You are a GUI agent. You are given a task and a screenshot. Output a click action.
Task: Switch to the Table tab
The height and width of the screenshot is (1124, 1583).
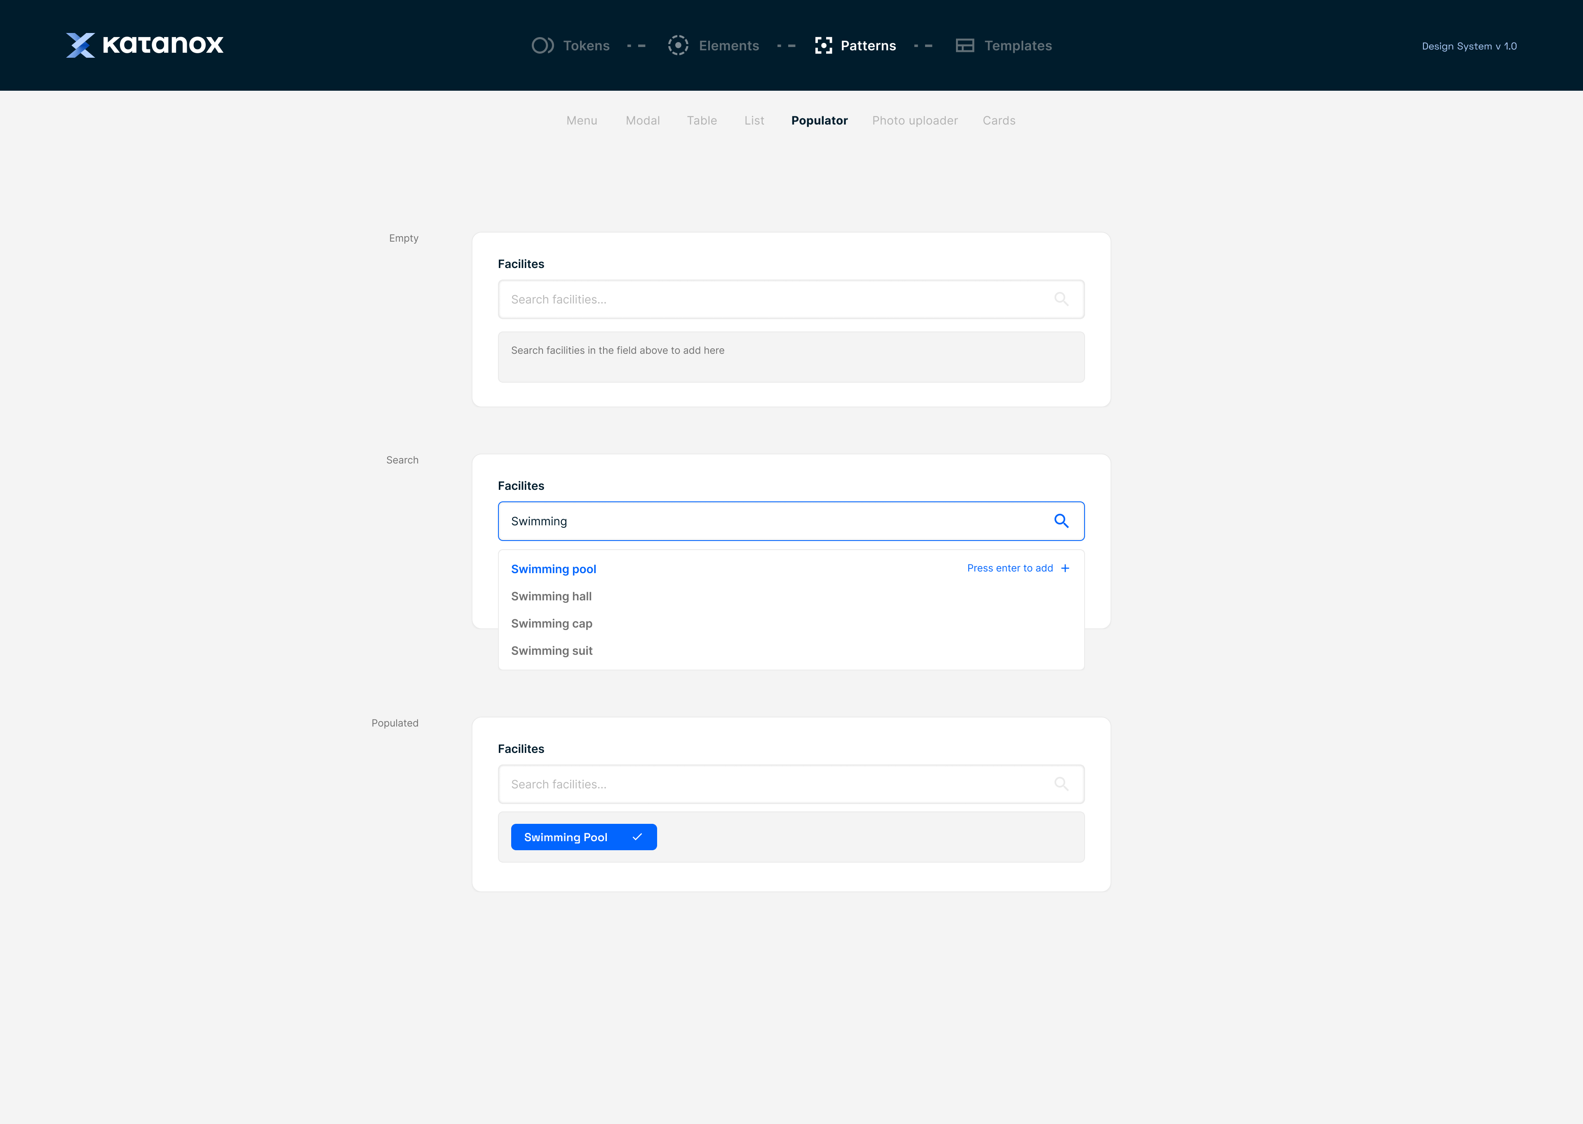pos(702,120)
